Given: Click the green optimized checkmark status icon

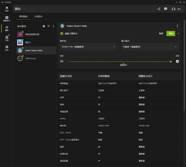Looking at the screenshot, I should [62, 34].
